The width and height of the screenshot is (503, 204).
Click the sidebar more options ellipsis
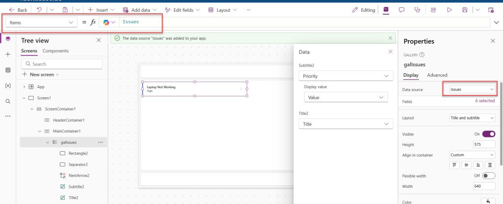[8, 116]
